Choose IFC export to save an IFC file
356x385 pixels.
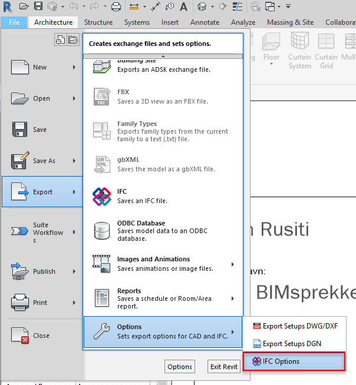point(163,196)
